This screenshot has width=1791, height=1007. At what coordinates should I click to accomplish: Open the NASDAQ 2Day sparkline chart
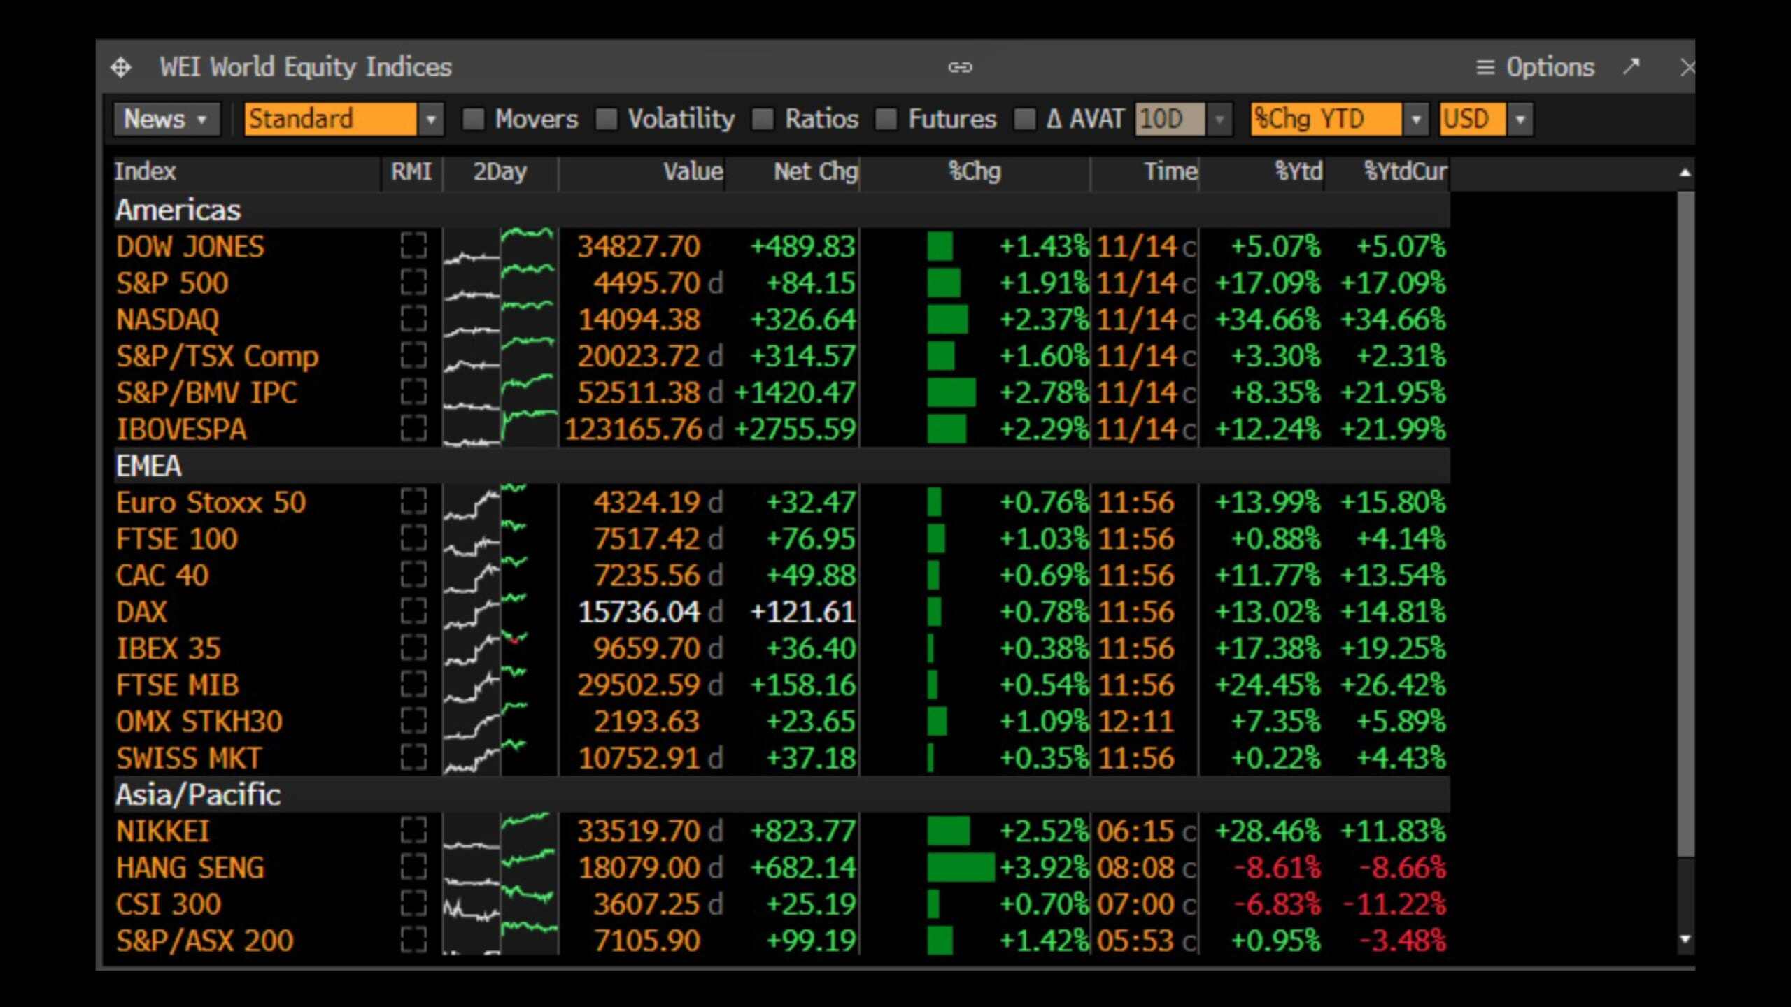500,320
